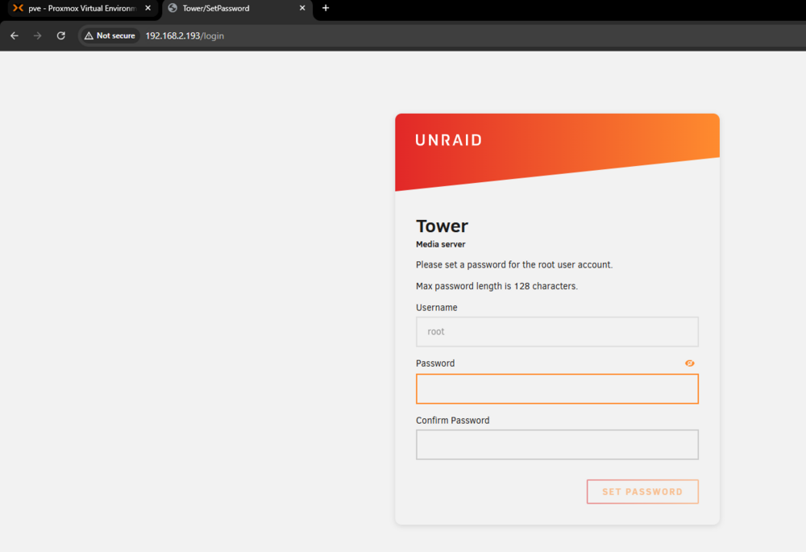Click the globe favicon on Tower tab

[172, 8]
